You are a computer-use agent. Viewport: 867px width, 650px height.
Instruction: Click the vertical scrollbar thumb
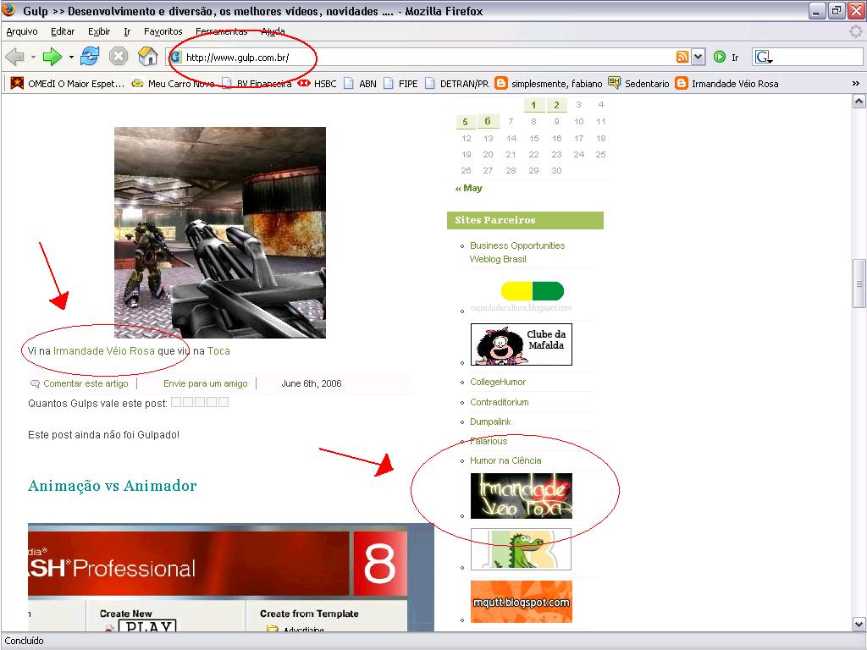point(859,283)
